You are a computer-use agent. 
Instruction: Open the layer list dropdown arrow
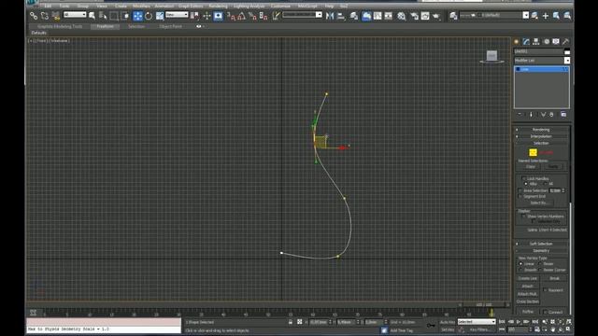point(525,15)
